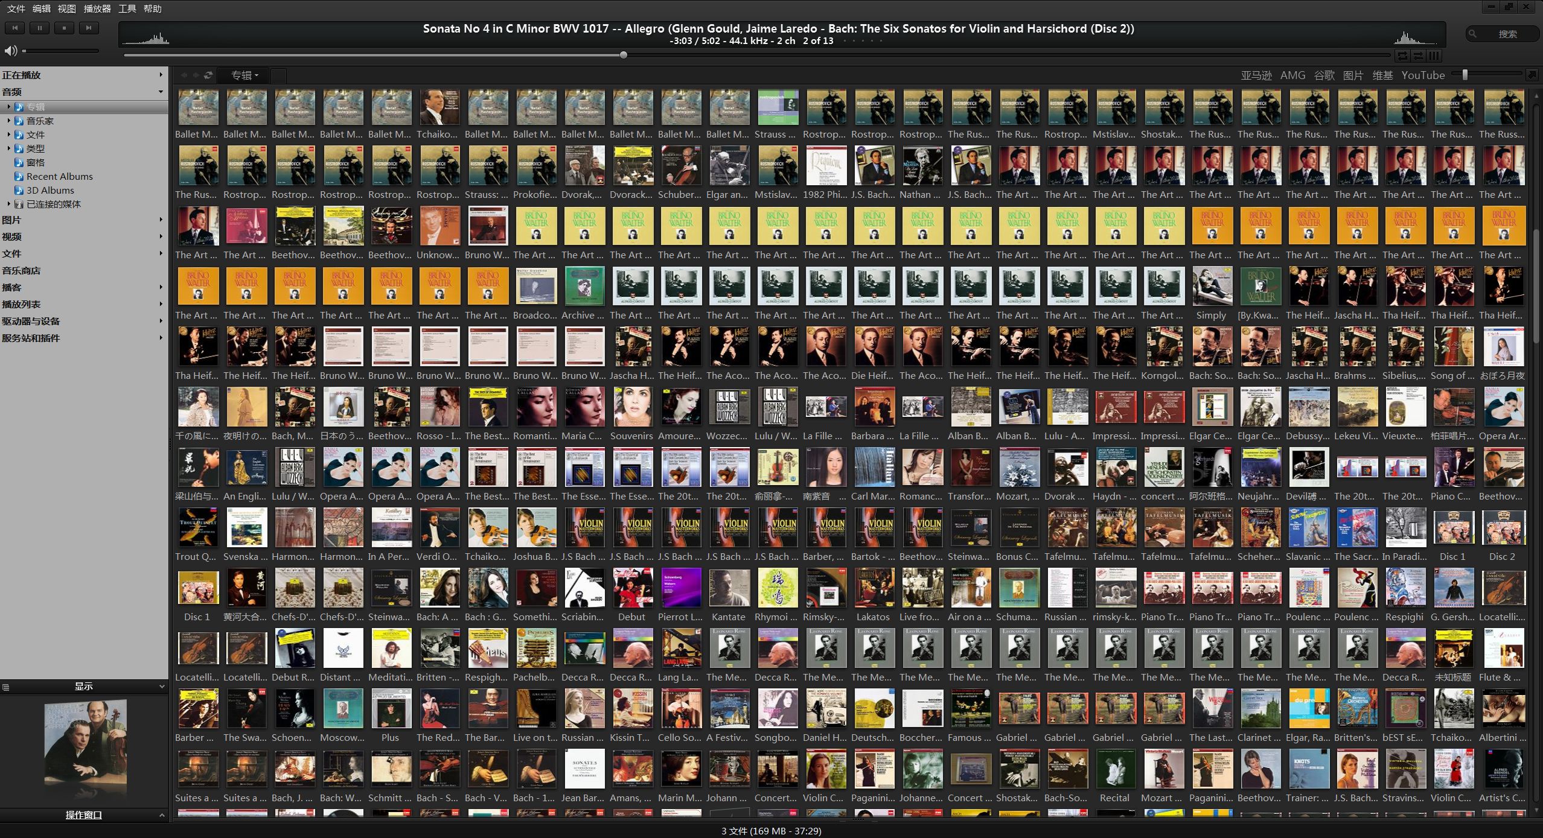
Task: Expand the 已连接的媒体 tree node arrow
Action: click(8, 204)
